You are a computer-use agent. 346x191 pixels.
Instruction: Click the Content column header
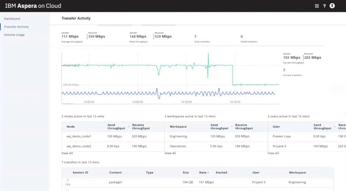tap(115, 172)
